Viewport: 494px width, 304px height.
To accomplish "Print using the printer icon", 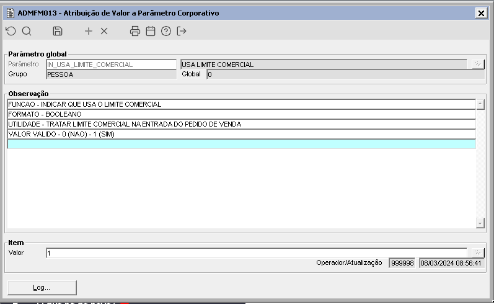I will click(135, 31).
